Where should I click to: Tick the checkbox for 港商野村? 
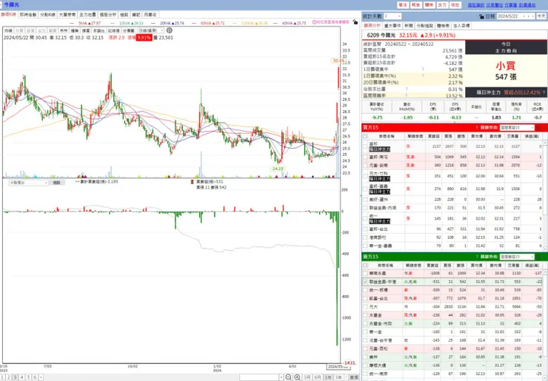(x=365, y=237)
